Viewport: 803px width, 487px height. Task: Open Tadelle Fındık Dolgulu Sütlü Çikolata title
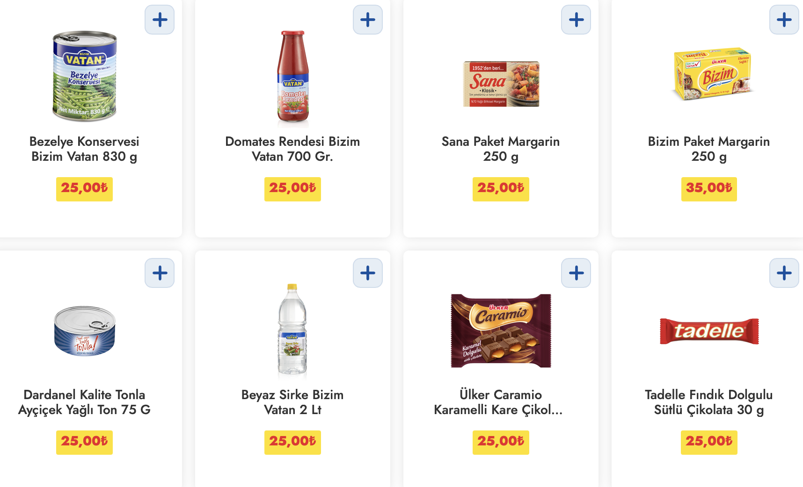709,402
